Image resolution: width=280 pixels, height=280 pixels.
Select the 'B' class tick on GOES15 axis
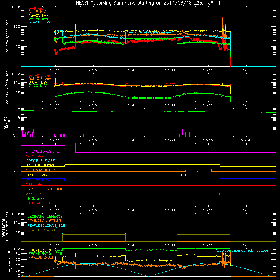tap(19, 118)
